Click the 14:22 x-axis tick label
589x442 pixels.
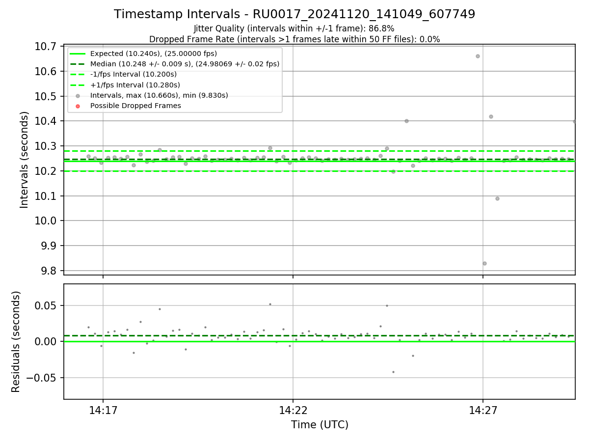(x=293, y=410)
